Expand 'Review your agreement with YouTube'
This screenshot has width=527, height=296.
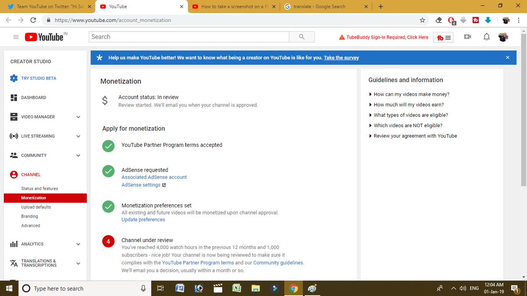point(413,136)
